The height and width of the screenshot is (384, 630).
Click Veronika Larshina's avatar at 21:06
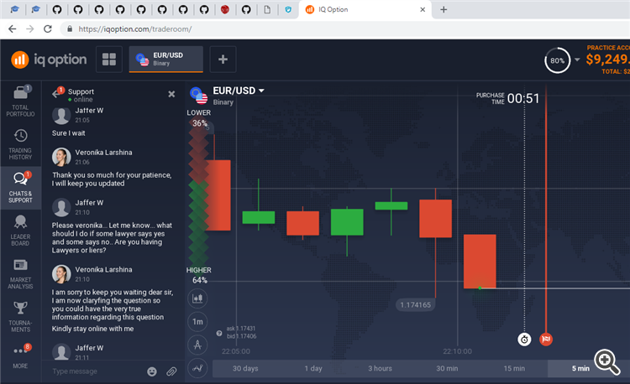click(x=61, y=157)
